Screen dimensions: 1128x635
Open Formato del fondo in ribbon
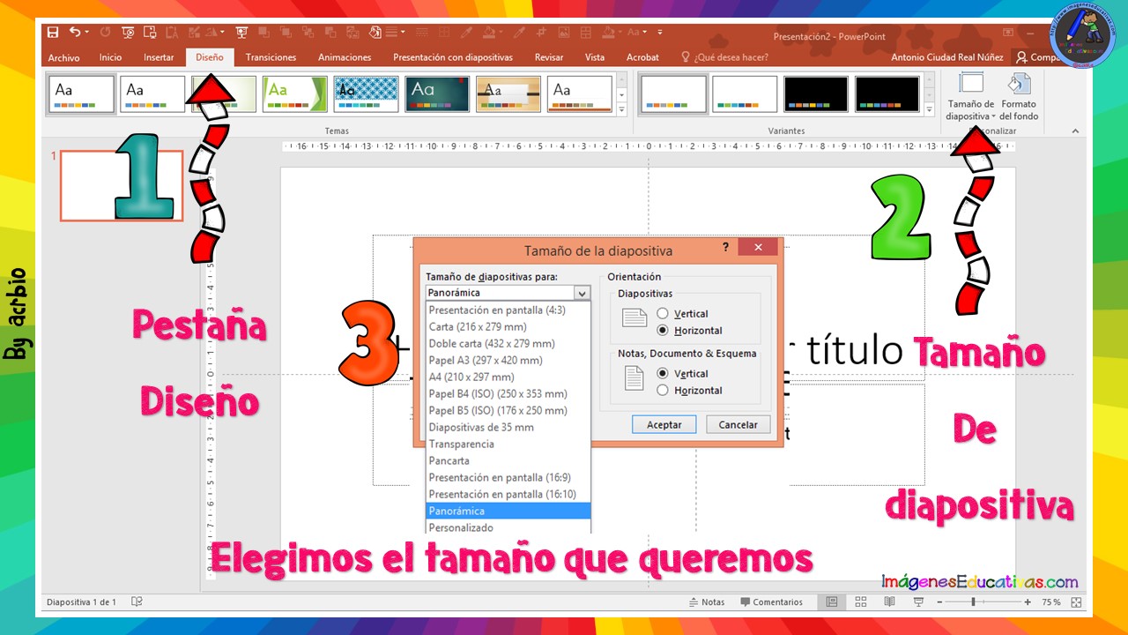point(1019,96)
